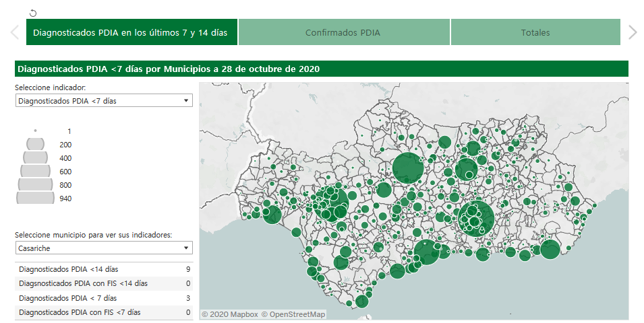Screen dimensions: 644x323
Task: Click the revert arrow icon above the tabs
Action: [x=33, y=13]
